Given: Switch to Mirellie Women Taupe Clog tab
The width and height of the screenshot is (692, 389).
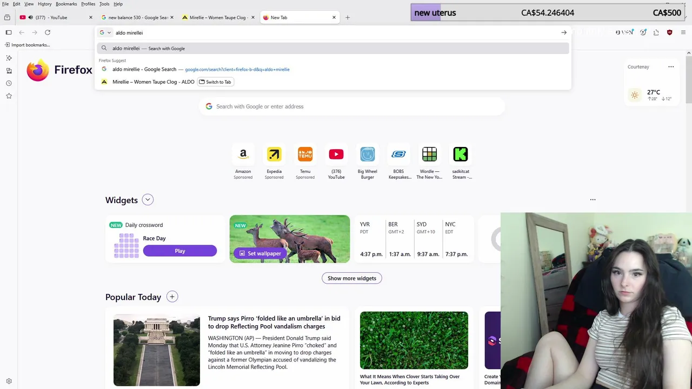Looking at the screenshot, I should point(218,17).
